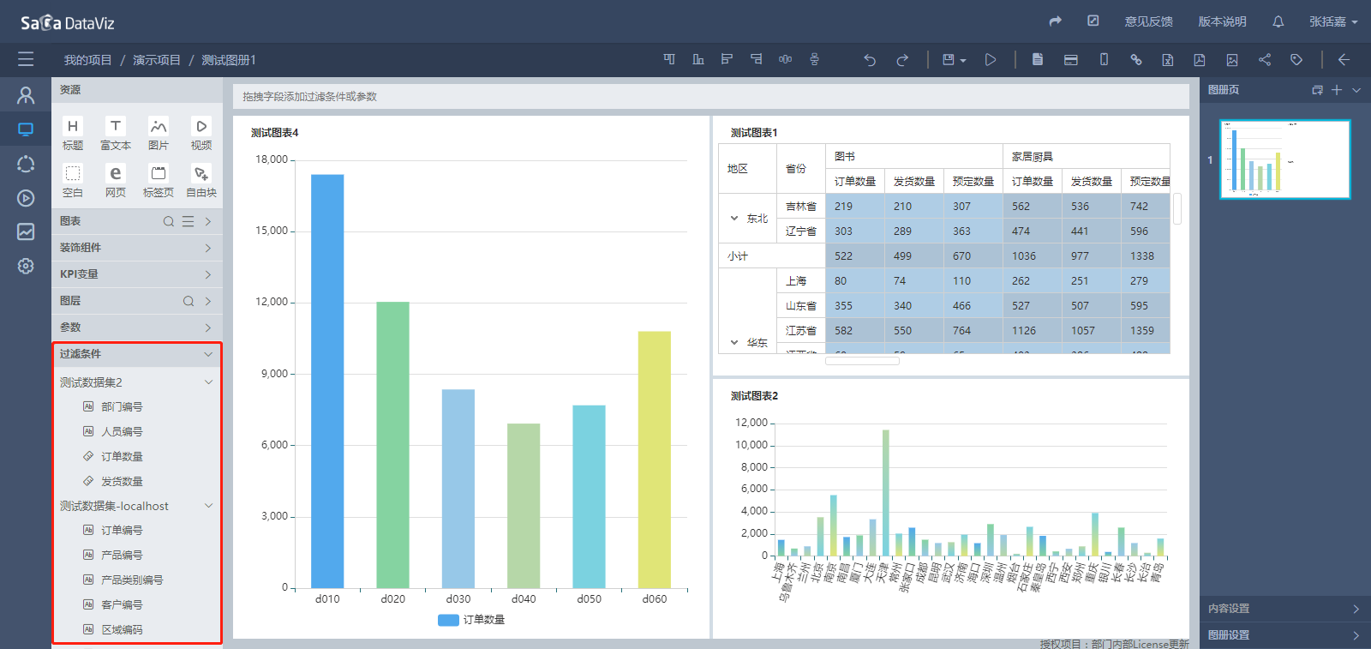Collapse the 测试数据集-localhost dataset
The width and height of the screenshot is (1371, 649).
208,506
